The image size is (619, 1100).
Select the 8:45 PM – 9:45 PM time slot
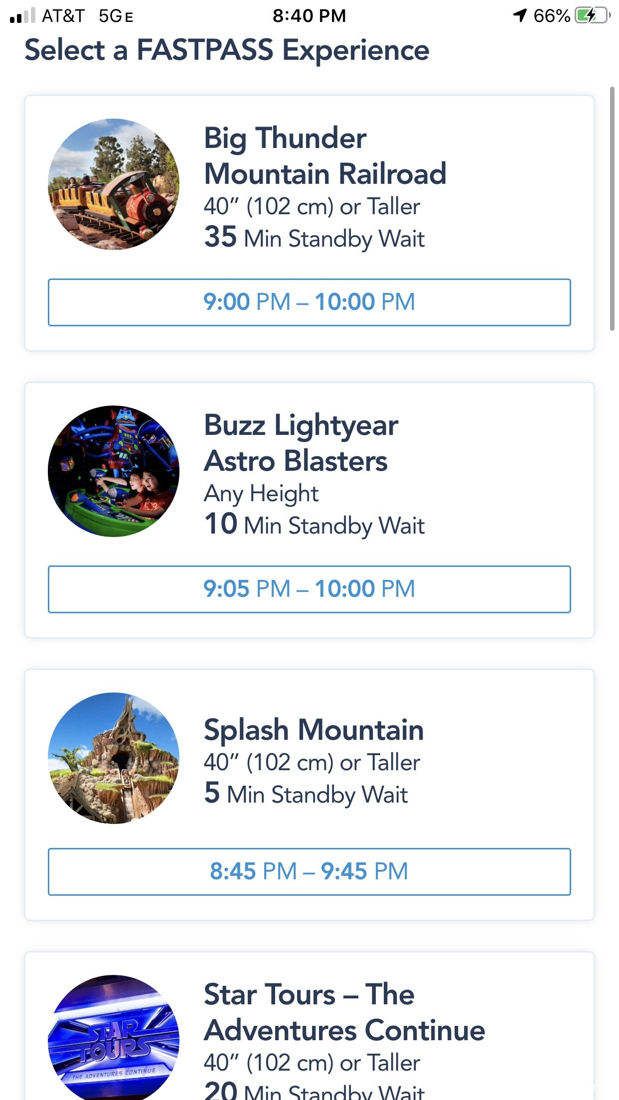click(x=309, y=872)
